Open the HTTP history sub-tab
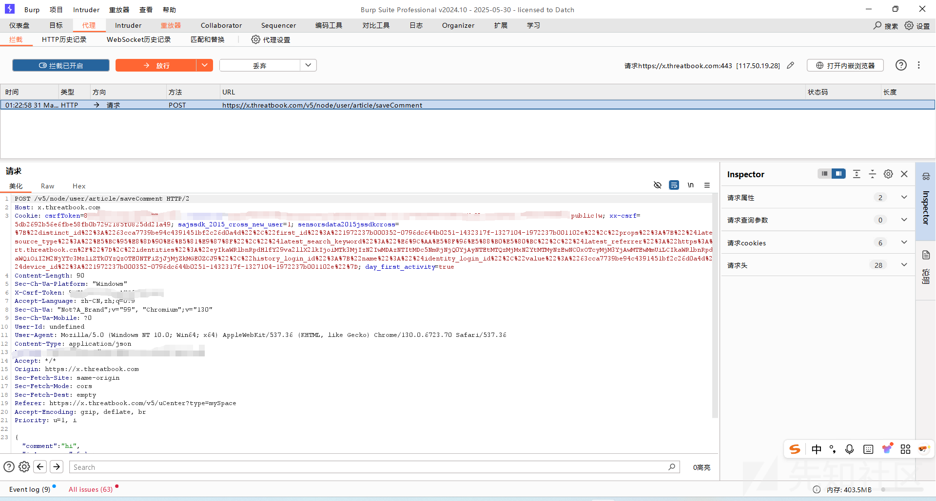The height and width of the screenshot is (501, 936). point(64,39)
